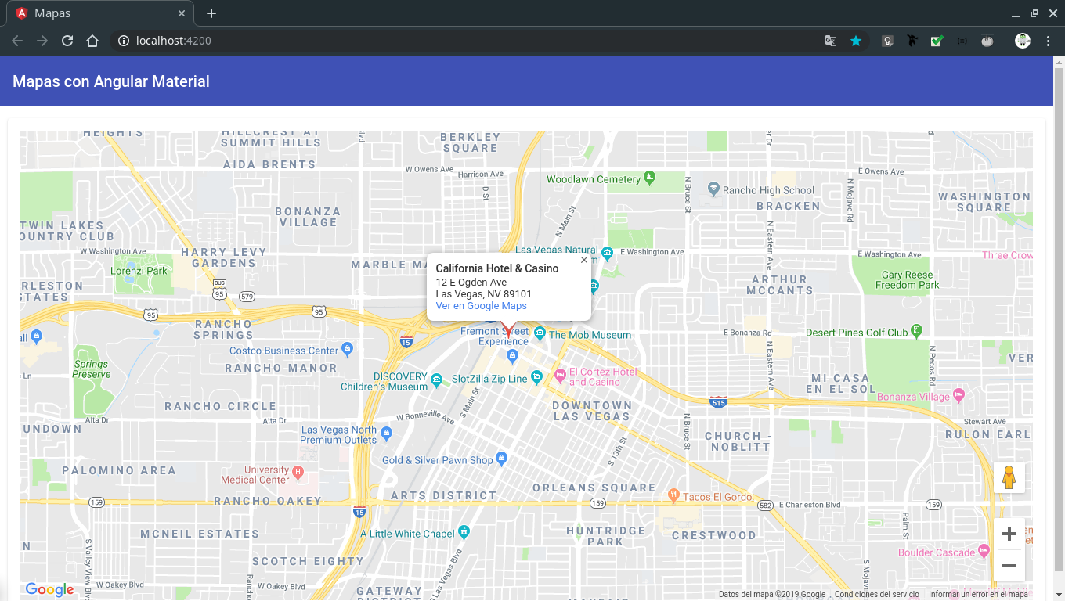Click 'ARTS DISTRICT' map label
Viewport: 1065px width, 601px height.
[444, 495]
